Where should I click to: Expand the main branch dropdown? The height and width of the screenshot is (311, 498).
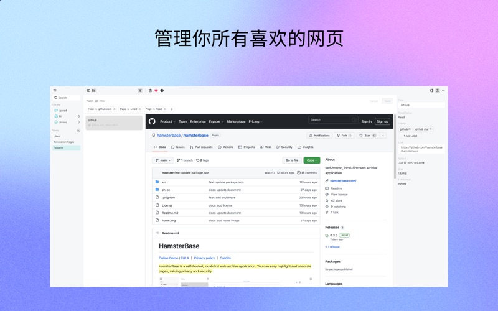163,160
